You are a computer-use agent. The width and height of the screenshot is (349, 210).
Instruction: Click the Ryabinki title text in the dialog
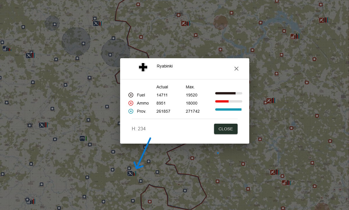pos(165,66)
